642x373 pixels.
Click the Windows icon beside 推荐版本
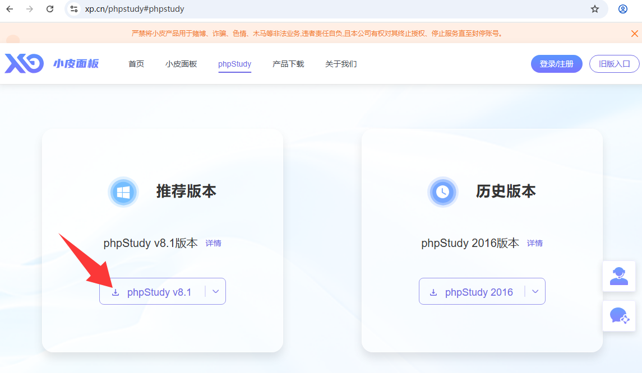pyautogui.click(x=123, y=192)
